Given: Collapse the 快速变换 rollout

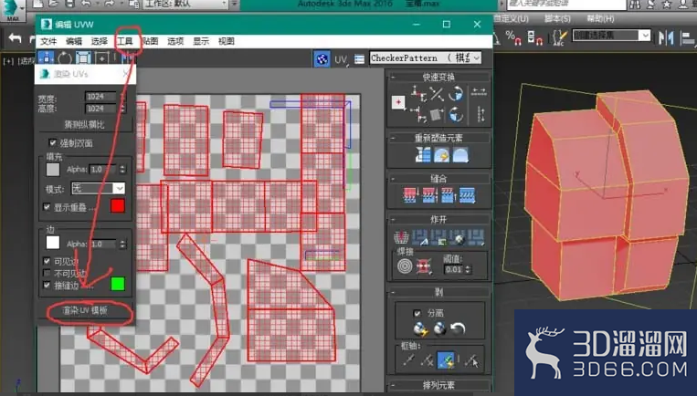Looking at the screenshot, I should click(x=394, y=77).
